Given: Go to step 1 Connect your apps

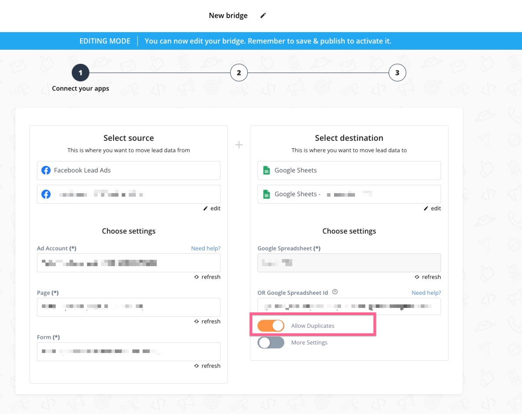Looking at the screenshot, I should pyautogui.click(x=81, y=73).
